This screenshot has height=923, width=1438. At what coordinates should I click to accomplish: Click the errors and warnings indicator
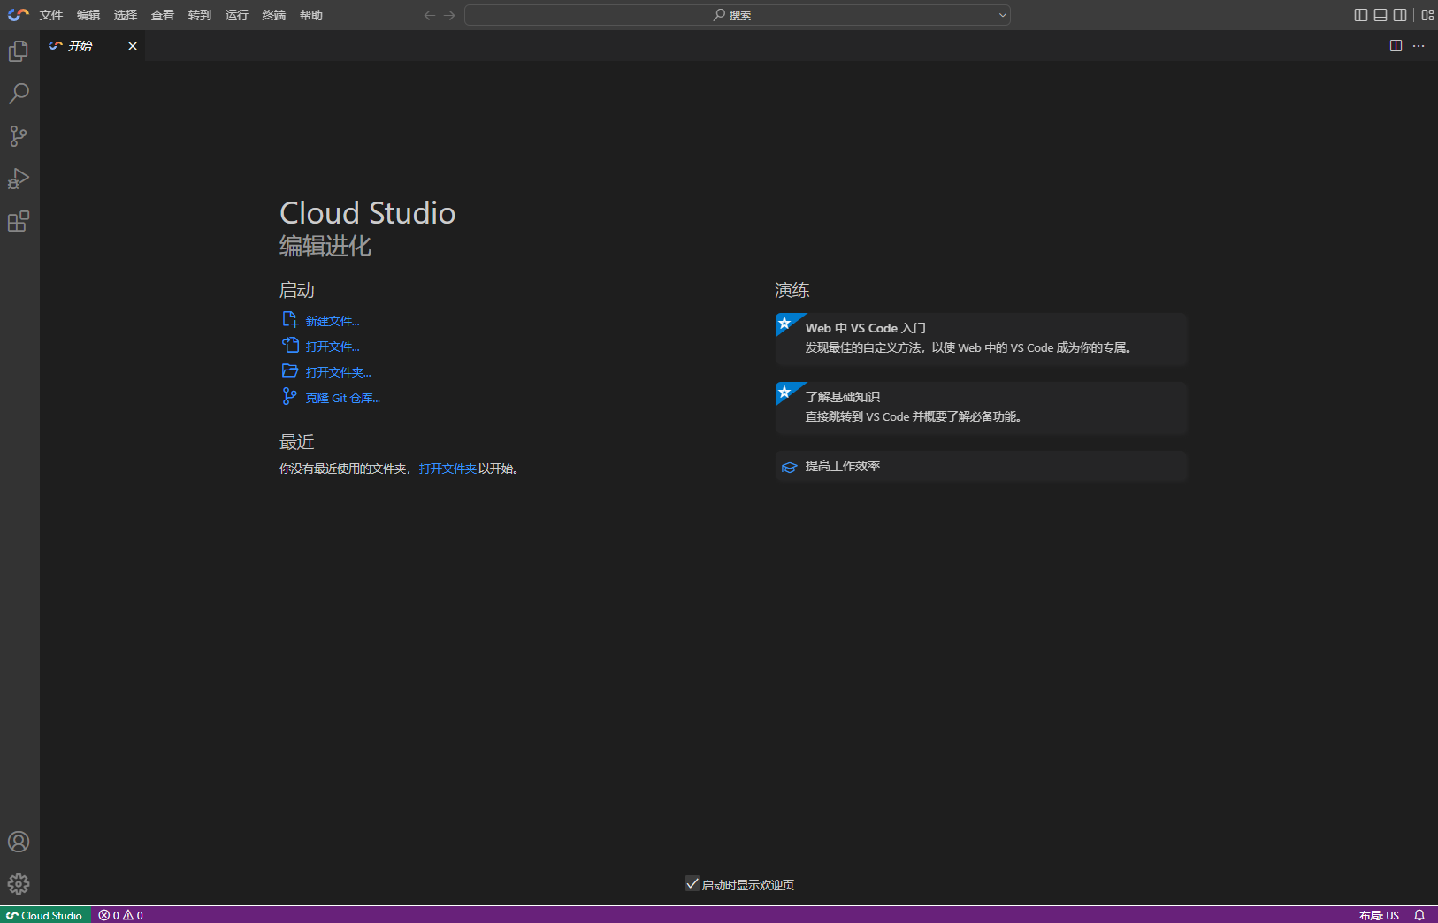click(121, 915)
